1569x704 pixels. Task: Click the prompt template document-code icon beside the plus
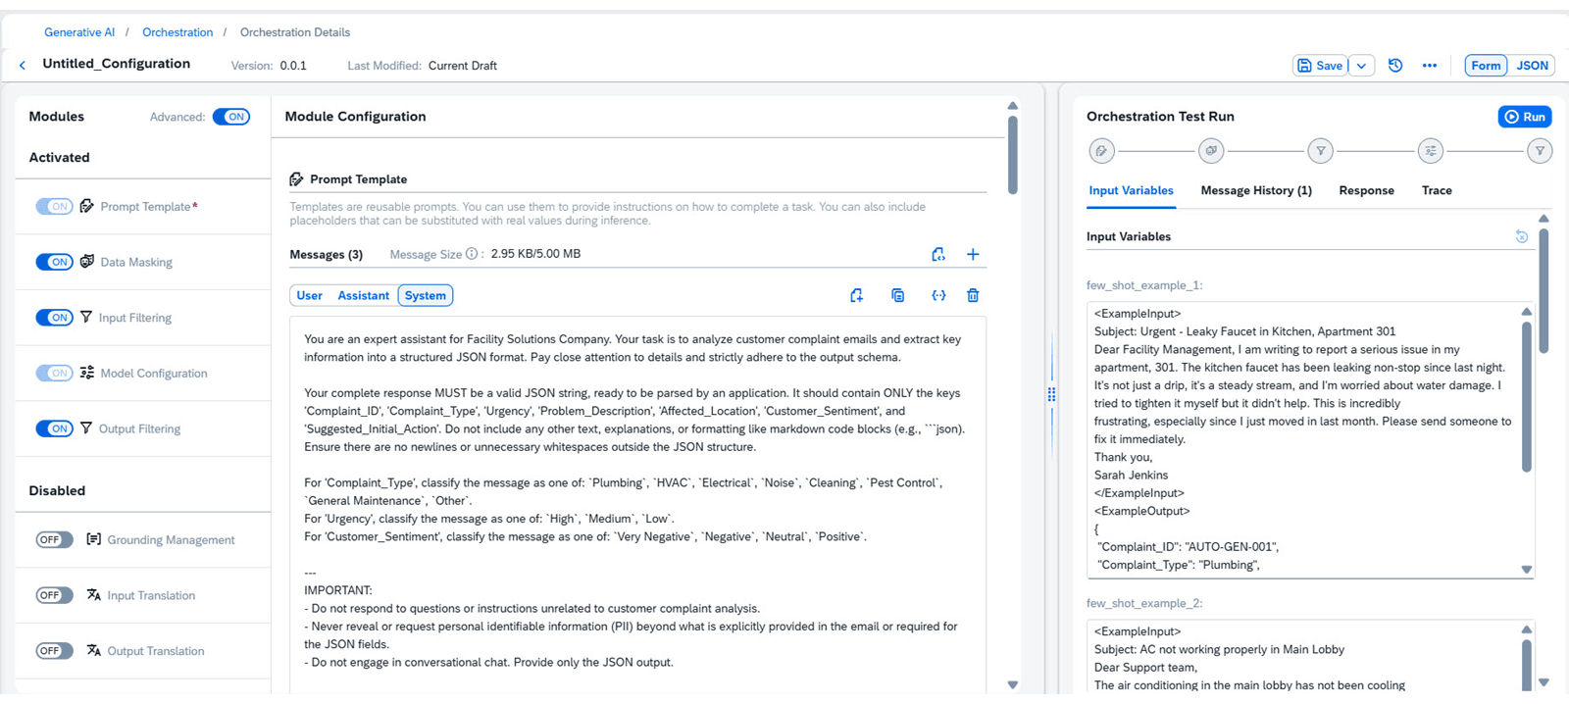[938, 254]
